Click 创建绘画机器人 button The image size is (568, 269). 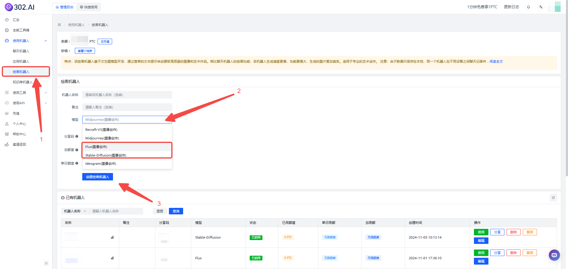pyautogui.click(x=98, y=177)
